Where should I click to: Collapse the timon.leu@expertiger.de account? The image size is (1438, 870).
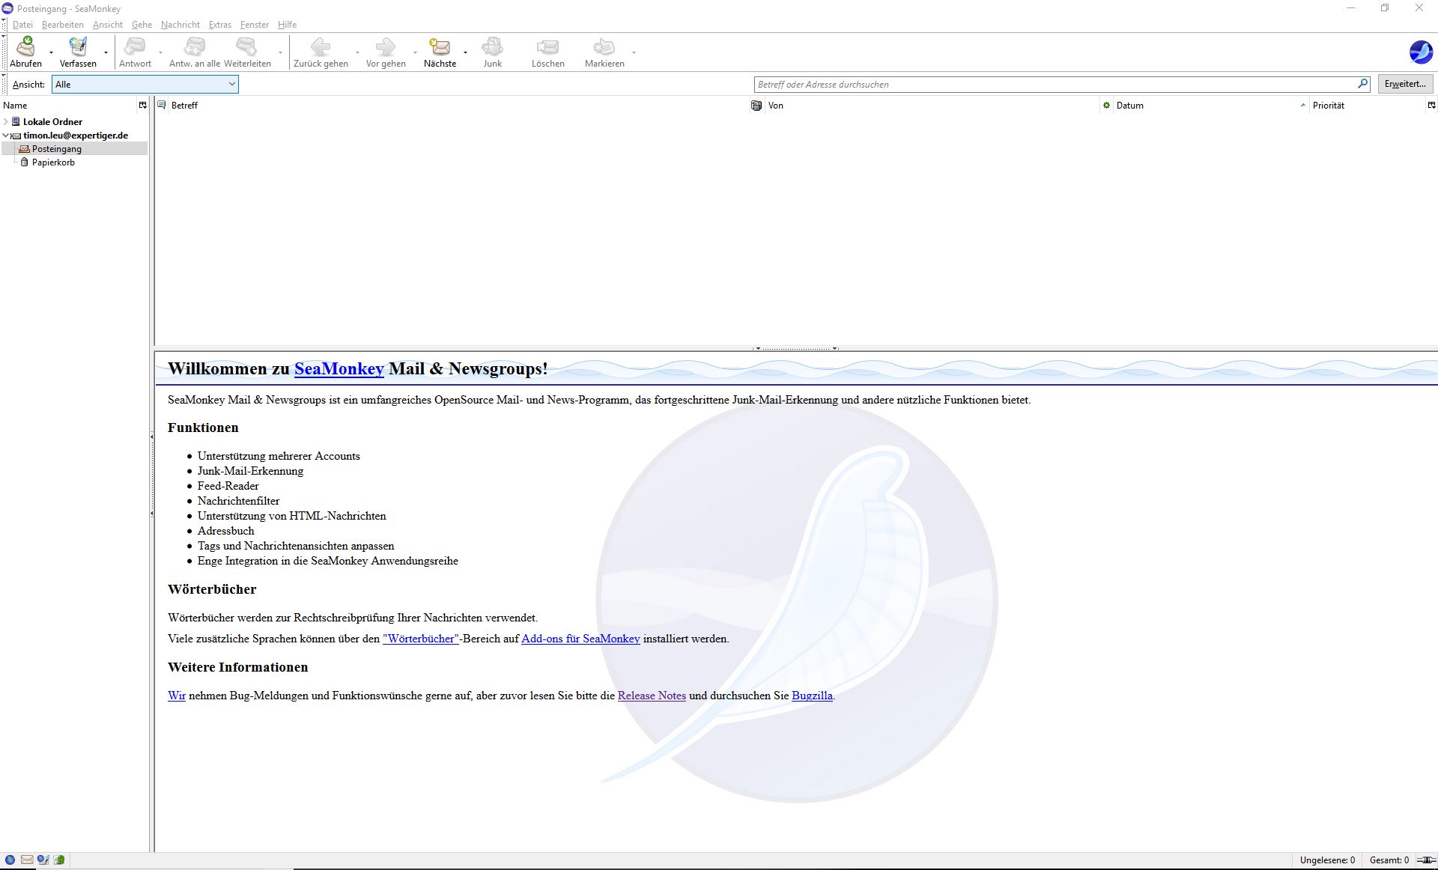(6, 136)
